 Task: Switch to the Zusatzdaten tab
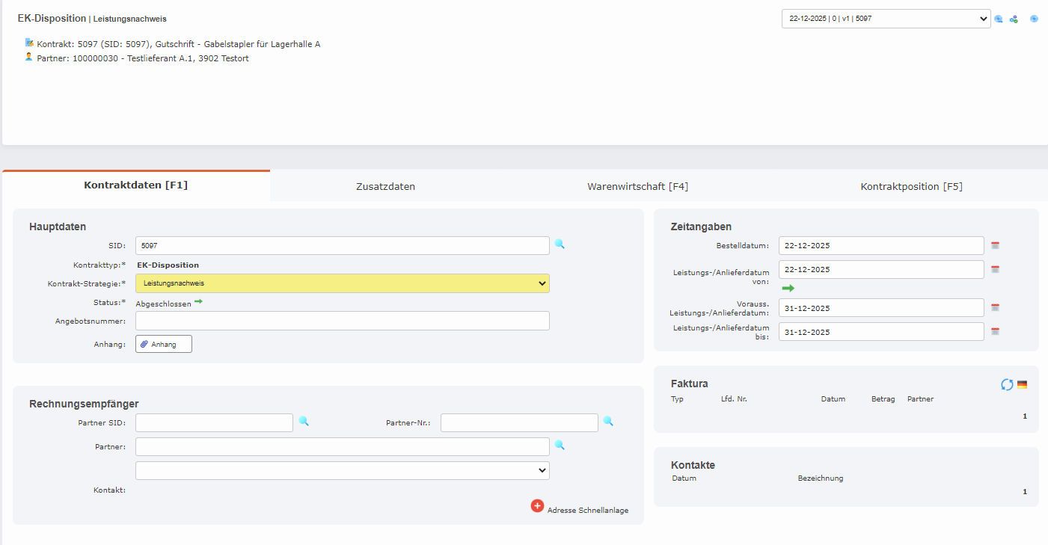tap(385, 186)
